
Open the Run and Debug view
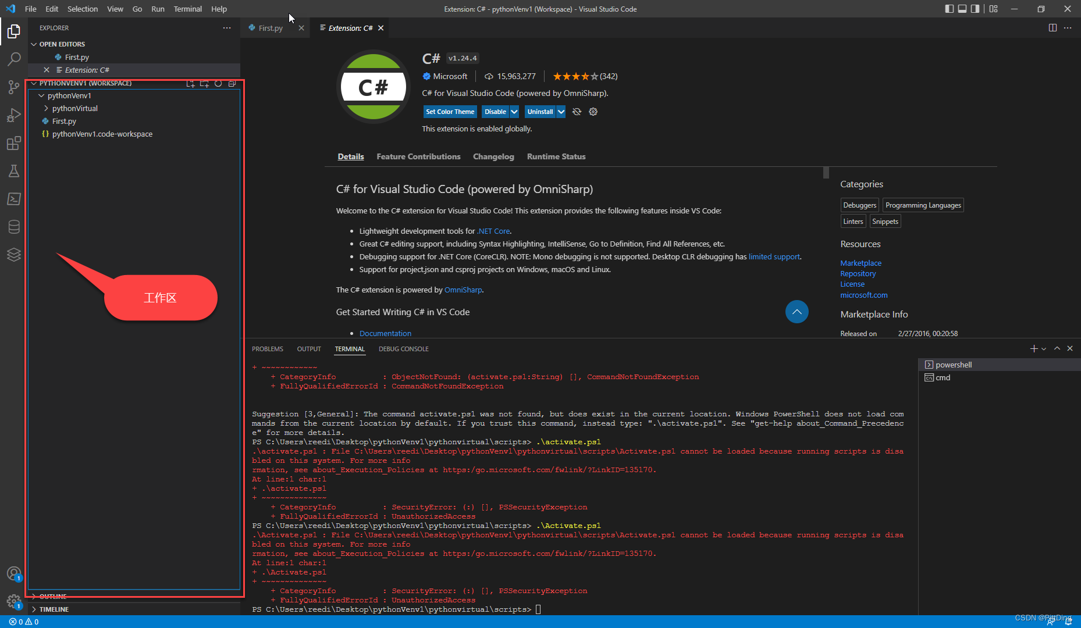(x=14, y=115)
